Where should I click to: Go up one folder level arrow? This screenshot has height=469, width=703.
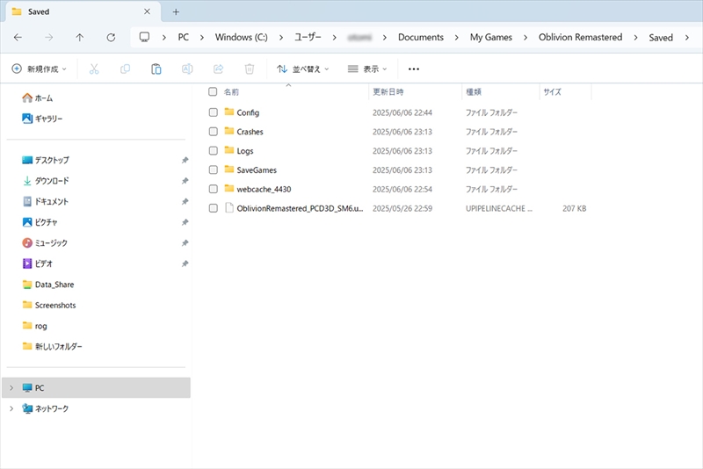[x=79, y=38]
